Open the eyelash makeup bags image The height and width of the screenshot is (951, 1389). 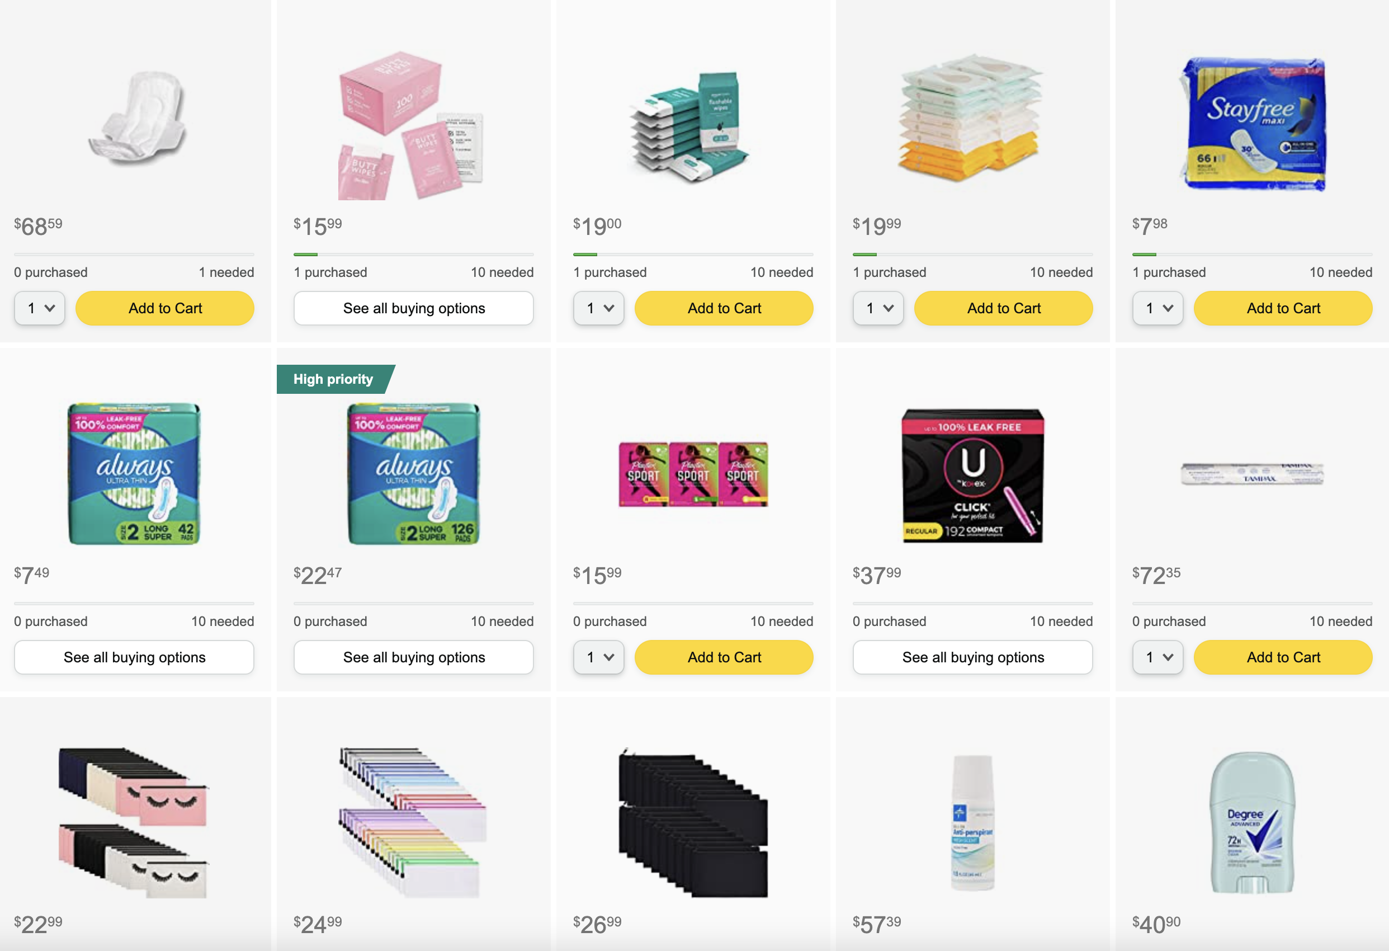[134, 822]
